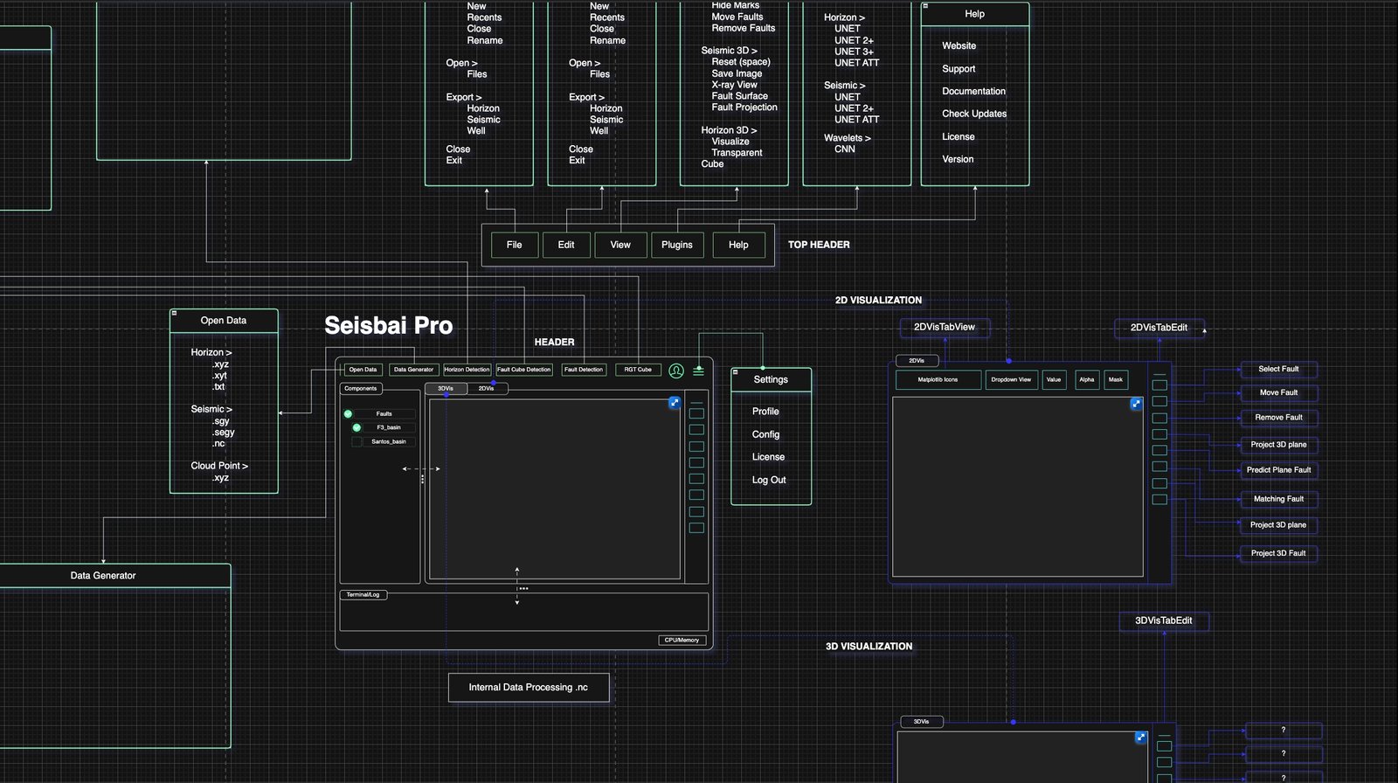Switch to 3DVis tab in Seisbai window
Image resolution: width=1398 pixels, height=783 pixels.
pyautogui.click(x=446, y=388)
